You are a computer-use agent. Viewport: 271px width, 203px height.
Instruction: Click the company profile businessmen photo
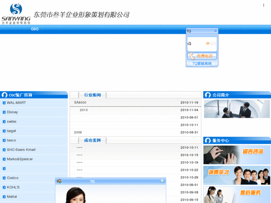[x=237, y=109]
